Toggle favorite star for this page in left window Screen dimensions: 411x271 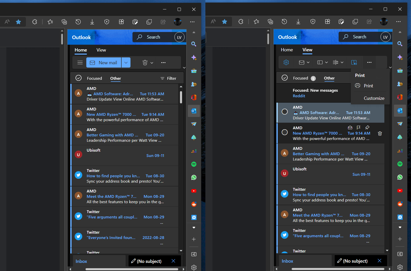click(18, 22)
